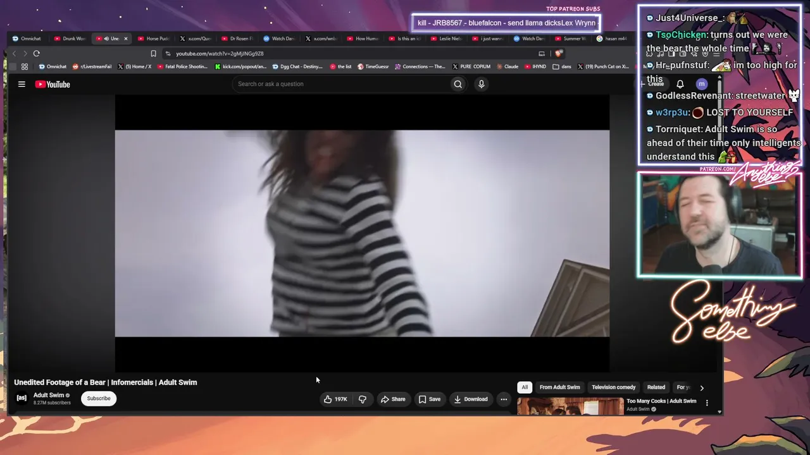Open site settings icon beside URL

168,54
